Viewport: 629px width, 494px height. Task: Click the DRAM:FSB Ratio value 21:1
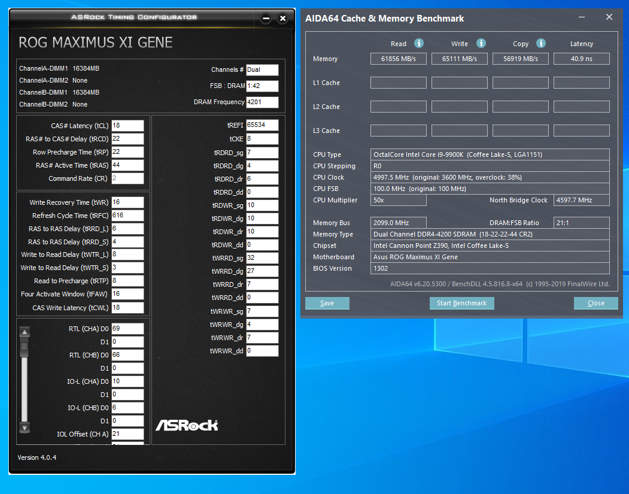pyautogui.click(x=582, y=223)
